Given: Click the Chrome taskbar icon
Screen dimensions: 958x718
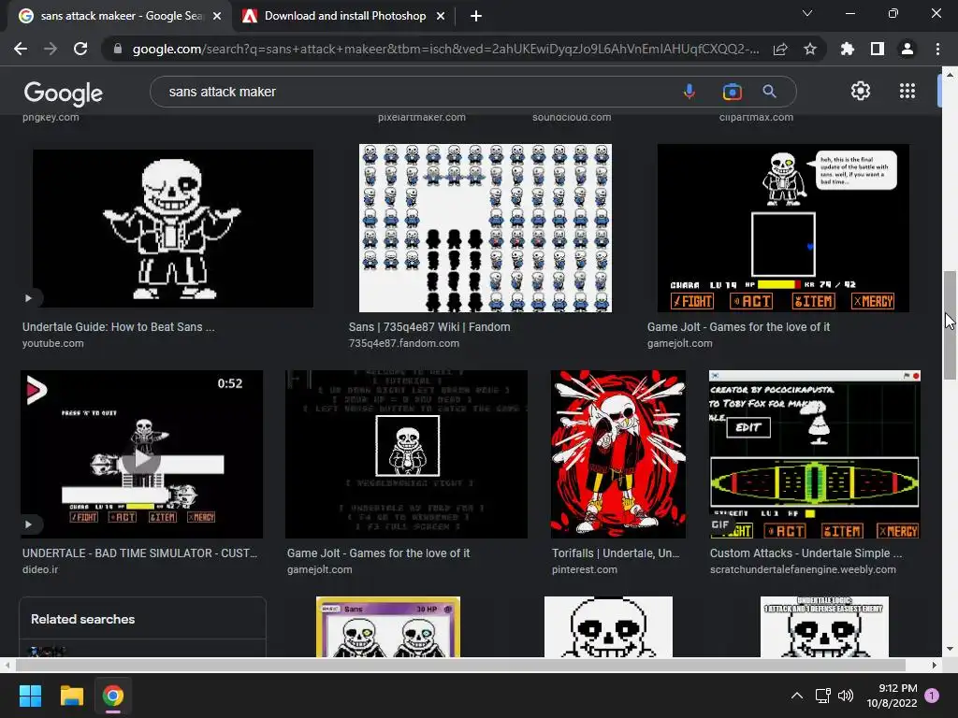Looking at the screenshot, I should pyautogui.click(x=113, y=696).
